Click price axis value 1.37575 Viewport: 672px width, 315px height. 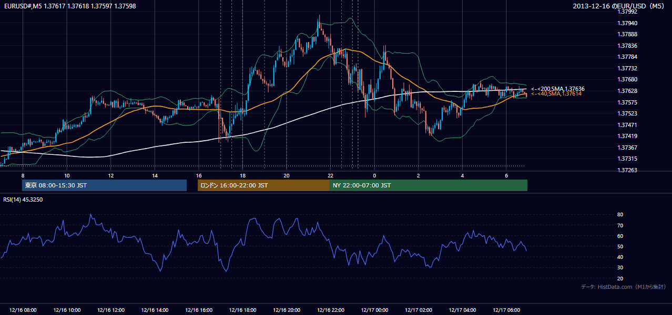coord(628,102)
